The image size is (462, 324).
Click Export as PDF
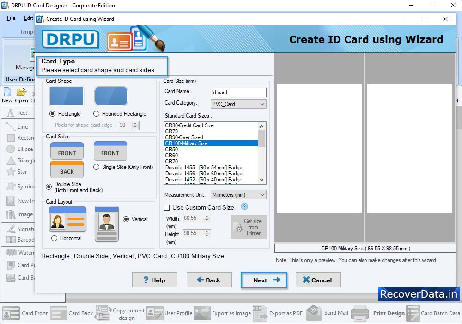278,313
